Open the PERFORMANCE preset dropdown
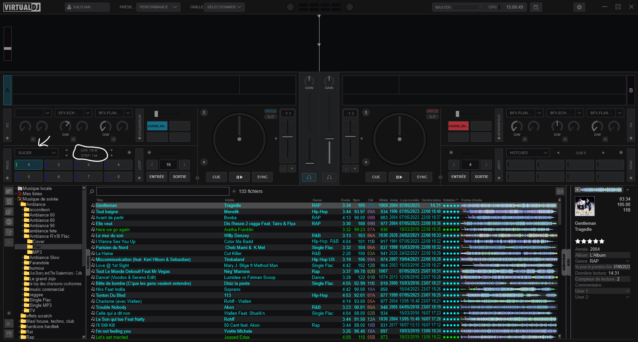 pos(159,7)
